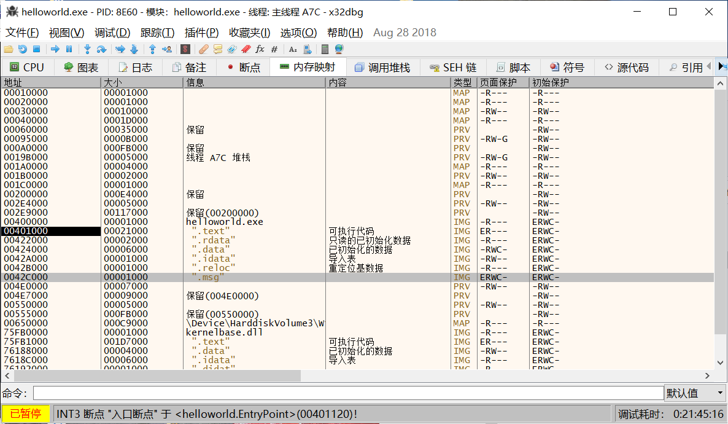Run the program with the arrow icon
728x424 pixels.
pyautogui.click(x=55, y=49)
